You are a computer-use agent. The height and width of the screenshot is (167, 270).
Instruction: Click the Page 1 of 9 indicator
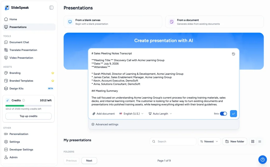point(164,160)
